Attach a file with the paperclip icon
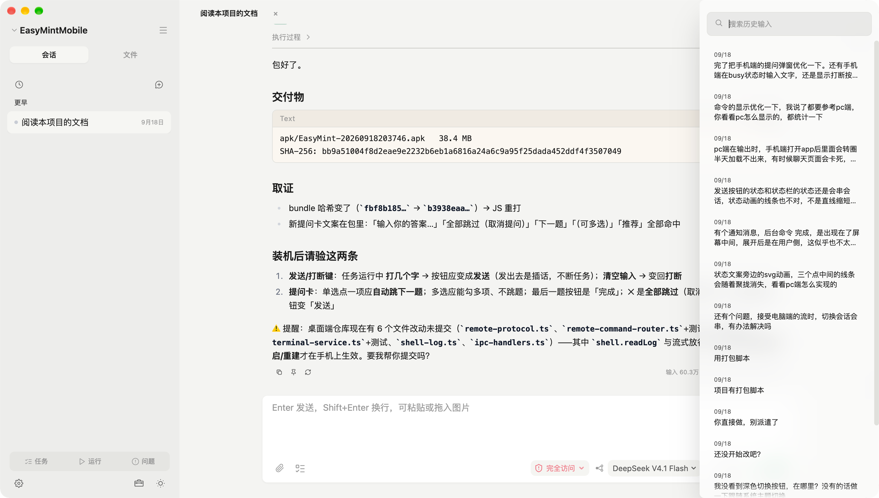879x498 pixels. tap(280, 468)
